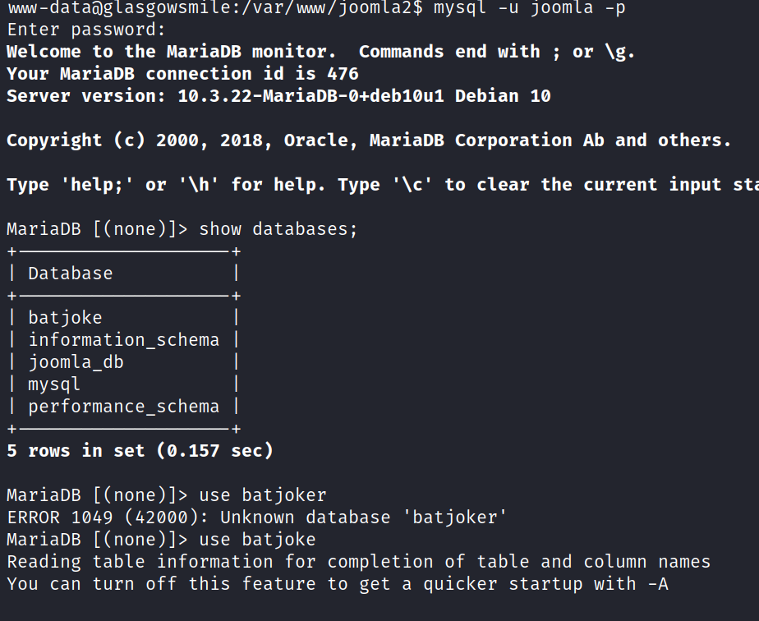
Task: Select the performance_schema database row
Action: [124, 407]
